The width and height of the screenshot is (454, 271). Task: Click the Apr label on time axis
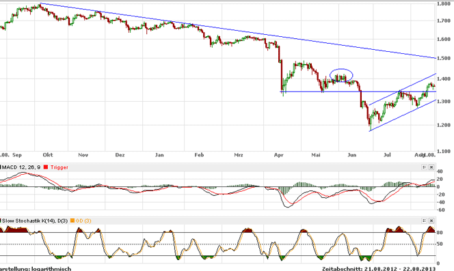(x=278, y=155)
